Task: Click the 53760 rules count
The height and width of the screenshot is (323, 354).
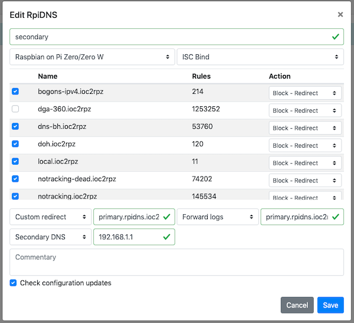Action: (x=202, y=126)
